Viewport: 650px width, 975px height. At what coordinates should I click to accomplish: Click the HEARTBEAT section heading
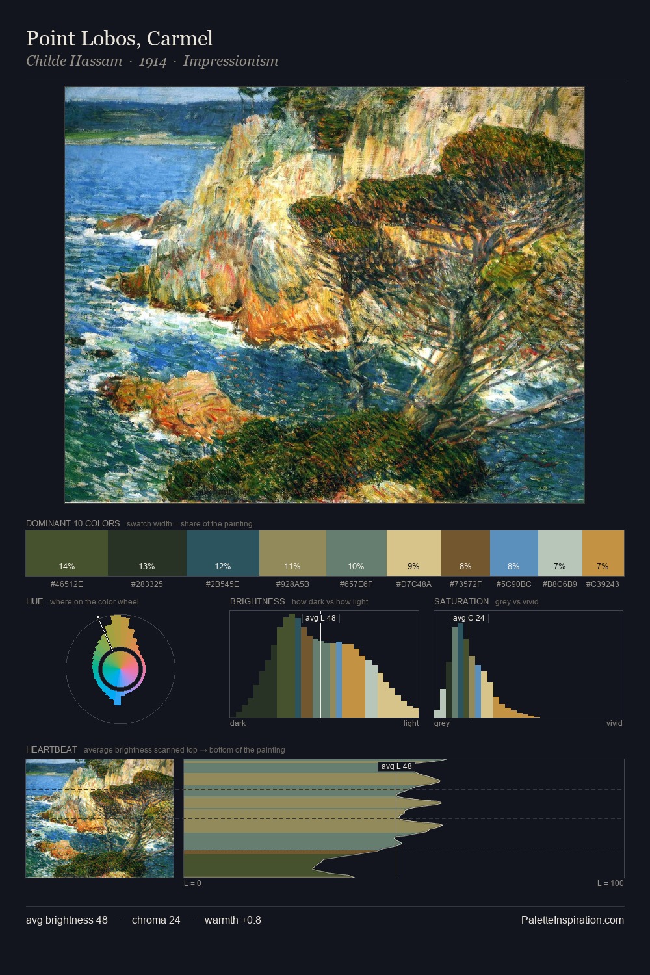(x=51, y=749)
